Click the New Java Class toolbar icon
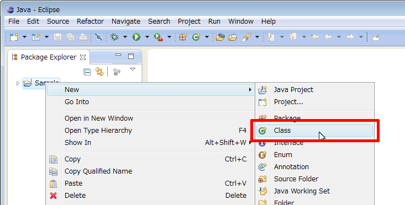Viewport: 405px width, 205px height. point(196,37)
